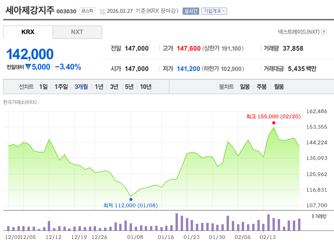Click the 상한가 191,100 text
334x247 pixels.
[x=223, y=49]
